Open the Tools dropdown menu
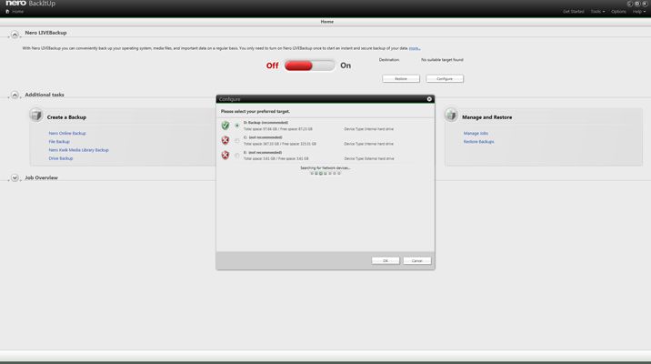 [x=597, y=12]
